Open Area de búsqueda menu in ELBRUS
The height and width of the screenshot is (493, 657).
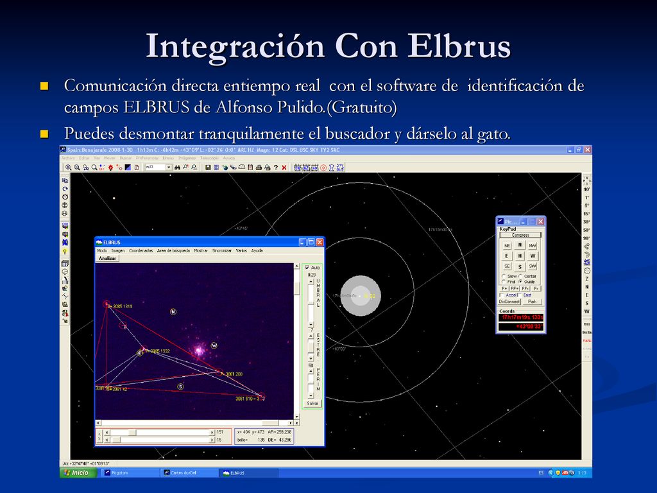[173, 251]
